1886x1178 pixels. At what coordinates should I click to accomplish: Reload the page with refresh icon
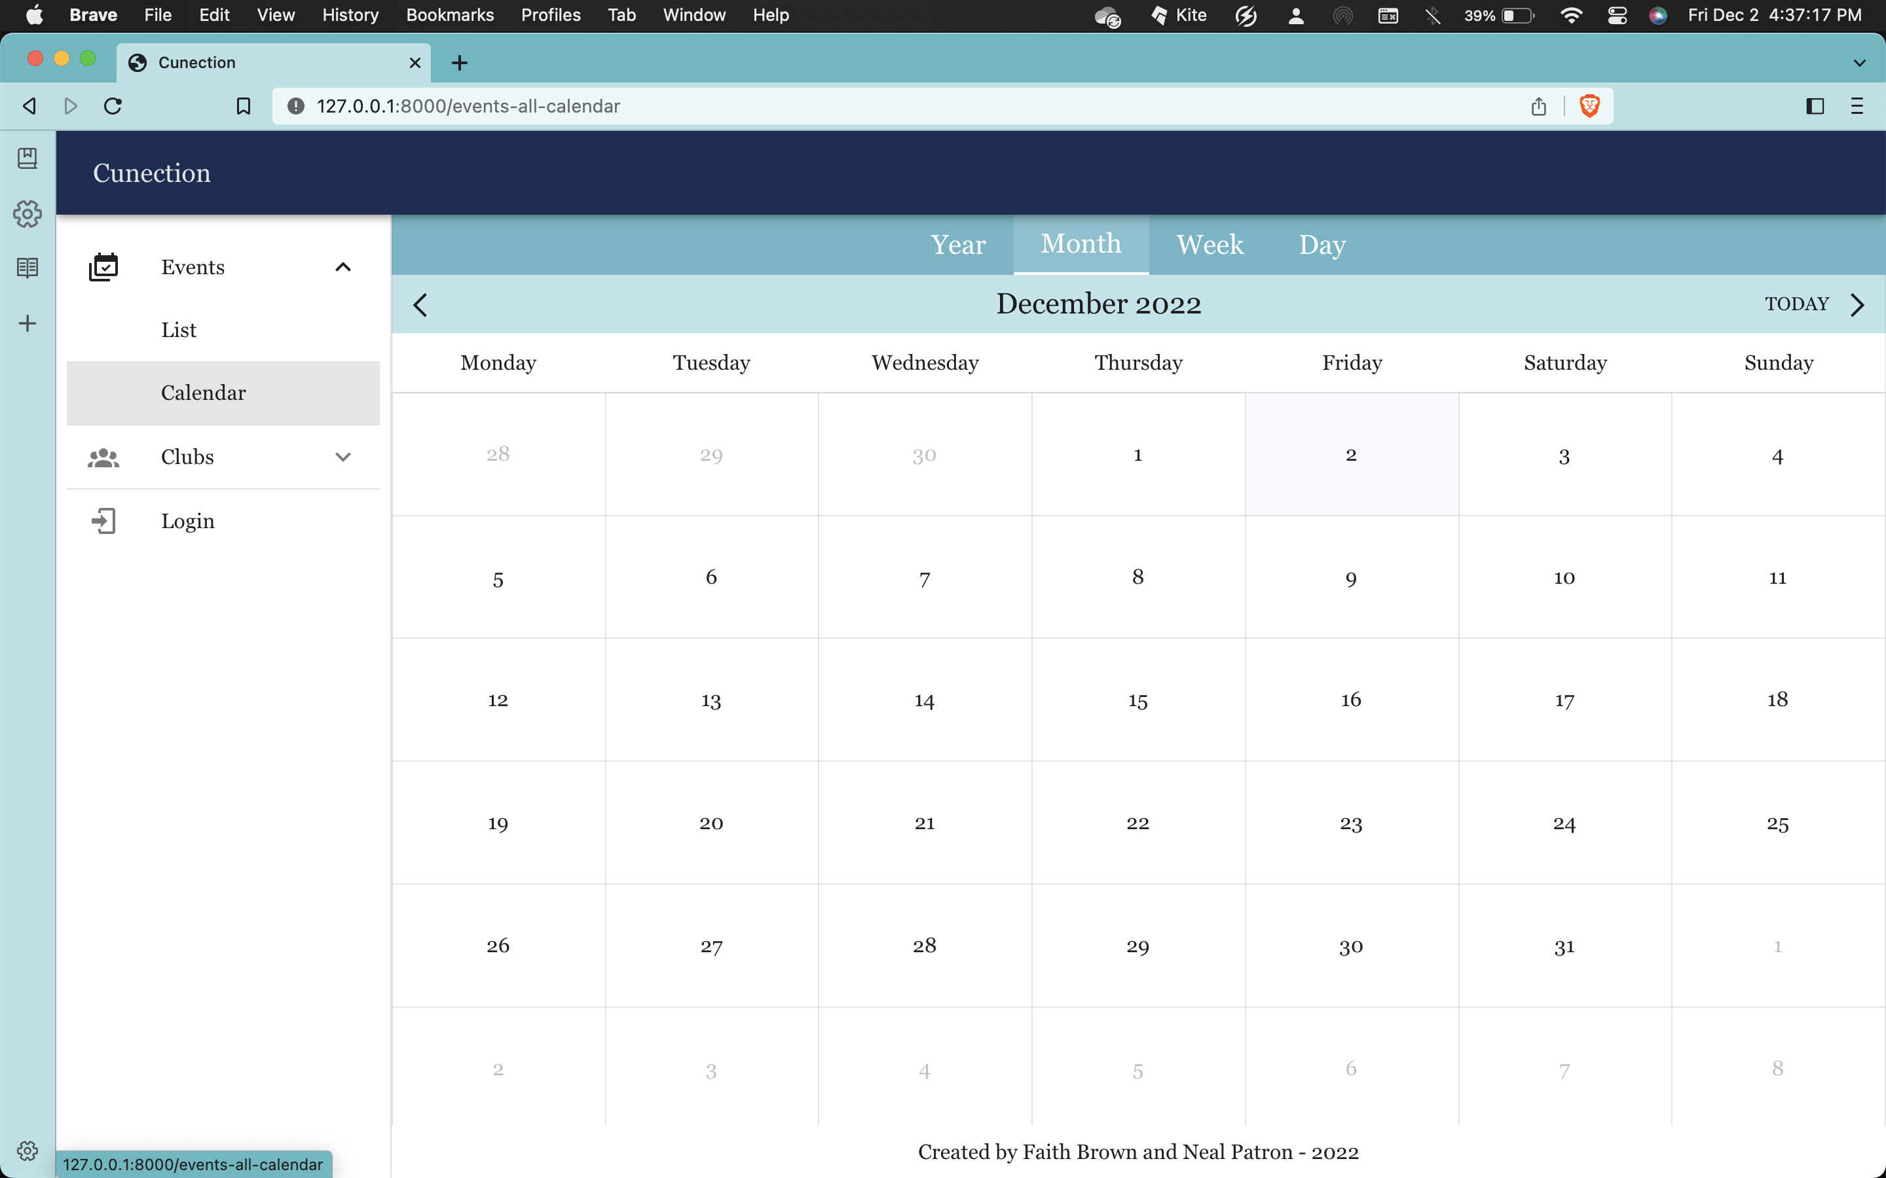[x=113, y=106]
